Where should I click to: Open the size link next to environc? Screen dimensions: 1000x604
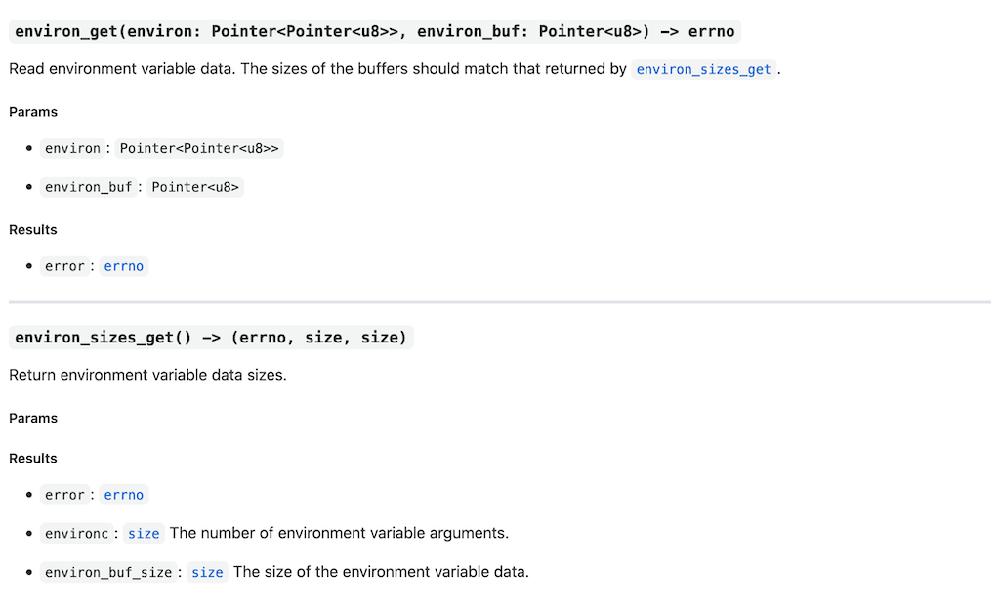click(x=143, y=533)
